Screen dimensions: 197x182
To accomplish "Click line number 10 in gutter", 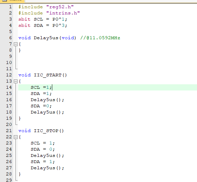I will [9, 63].
